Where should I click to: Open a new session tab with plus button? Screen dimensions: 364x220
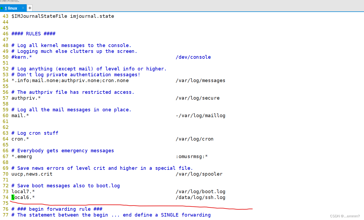(x=30, y=8)
